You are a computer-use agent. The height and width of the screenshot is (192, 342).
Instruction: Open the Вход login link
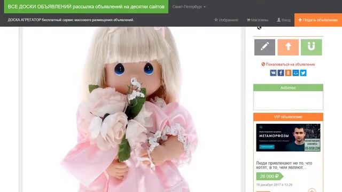pos(284,20)
